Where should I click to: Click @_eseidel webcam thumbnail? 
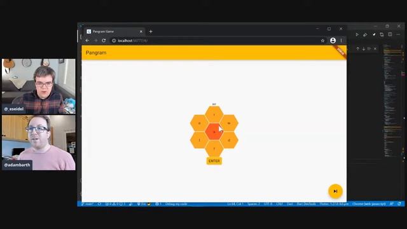(39, 87)
